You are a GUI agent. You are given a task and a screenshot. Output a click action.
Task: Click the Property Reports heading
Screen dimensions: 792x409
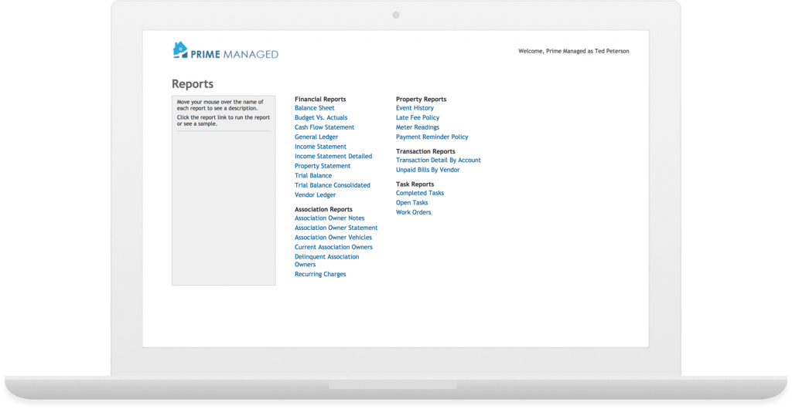click(x=422, y=100)
